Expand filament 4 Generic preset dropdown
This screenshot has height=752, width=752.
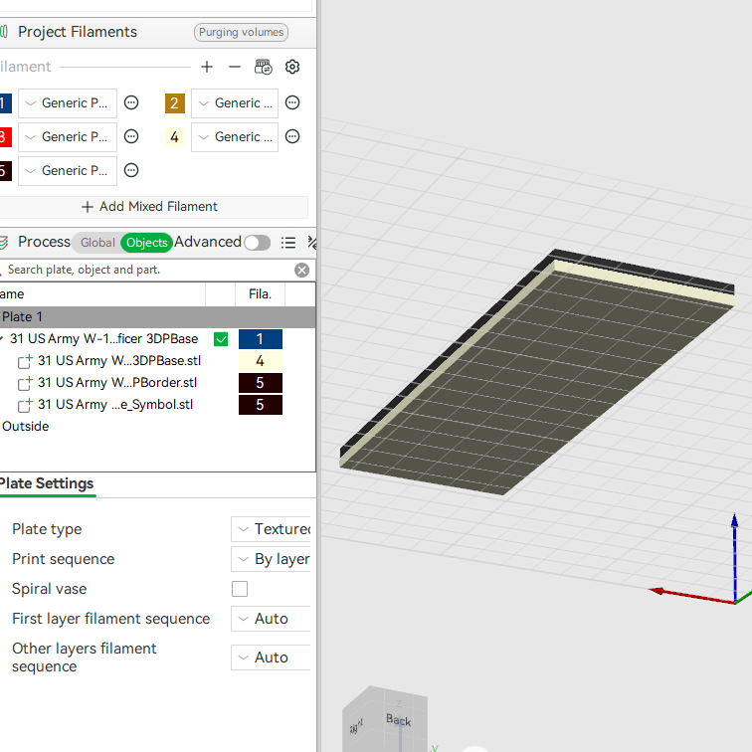[235, 137]
